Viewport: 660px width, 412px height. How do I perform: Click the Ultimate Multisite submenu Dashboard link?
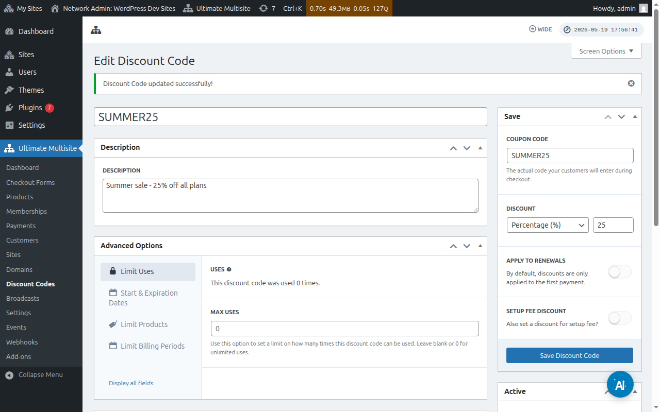(22, 167)
